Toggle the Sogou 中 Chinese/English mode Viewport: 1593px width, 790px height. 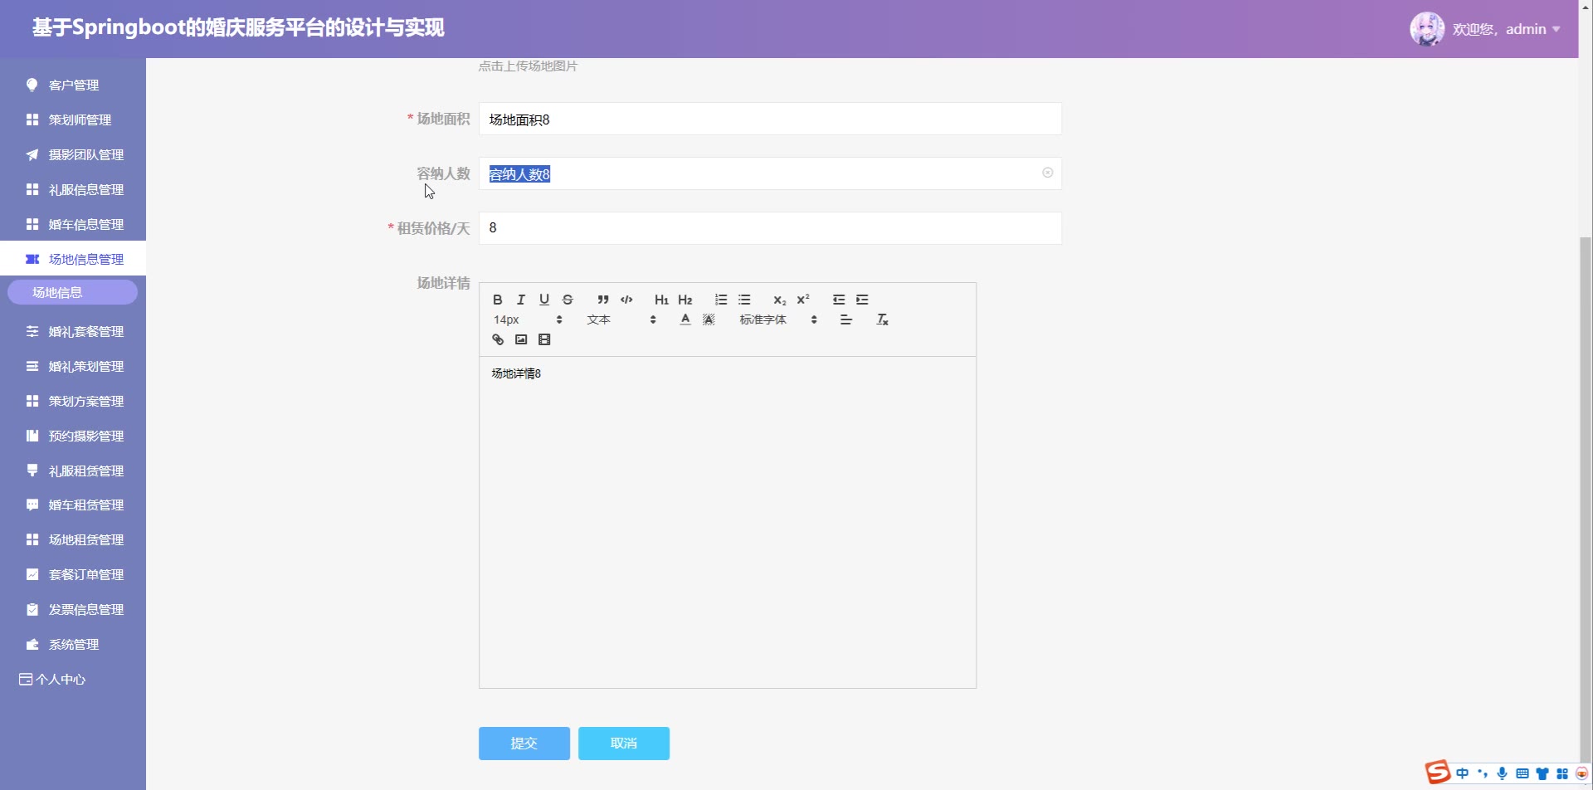coord(1462,773)
